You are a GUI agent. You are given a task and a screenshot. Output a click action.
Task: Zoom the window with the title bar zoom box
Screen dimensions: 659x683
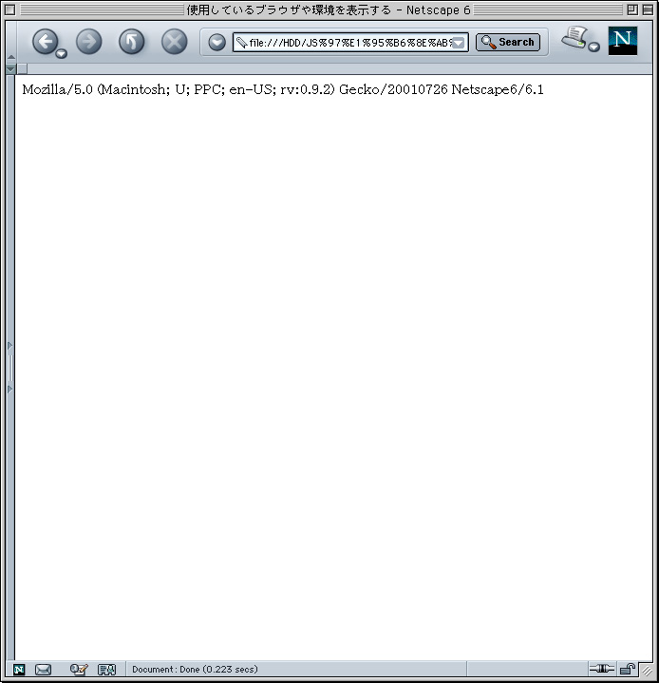pyautogui.click(x=632, y=9)
